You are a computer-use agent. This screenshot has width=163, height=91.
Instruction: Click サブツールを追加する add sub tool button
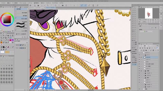point(21,34)
